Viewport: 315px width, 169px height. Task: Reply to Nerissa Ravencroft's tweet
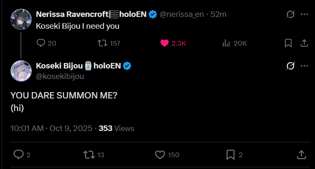tap(41, 43)
